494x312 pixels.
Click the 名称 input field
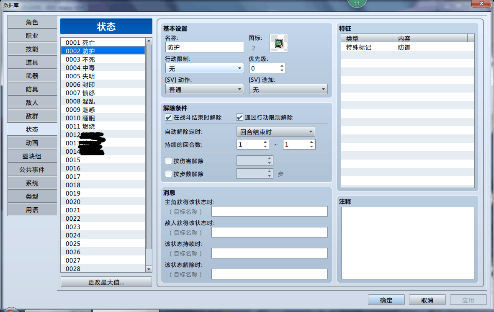(x=204, y=47)
